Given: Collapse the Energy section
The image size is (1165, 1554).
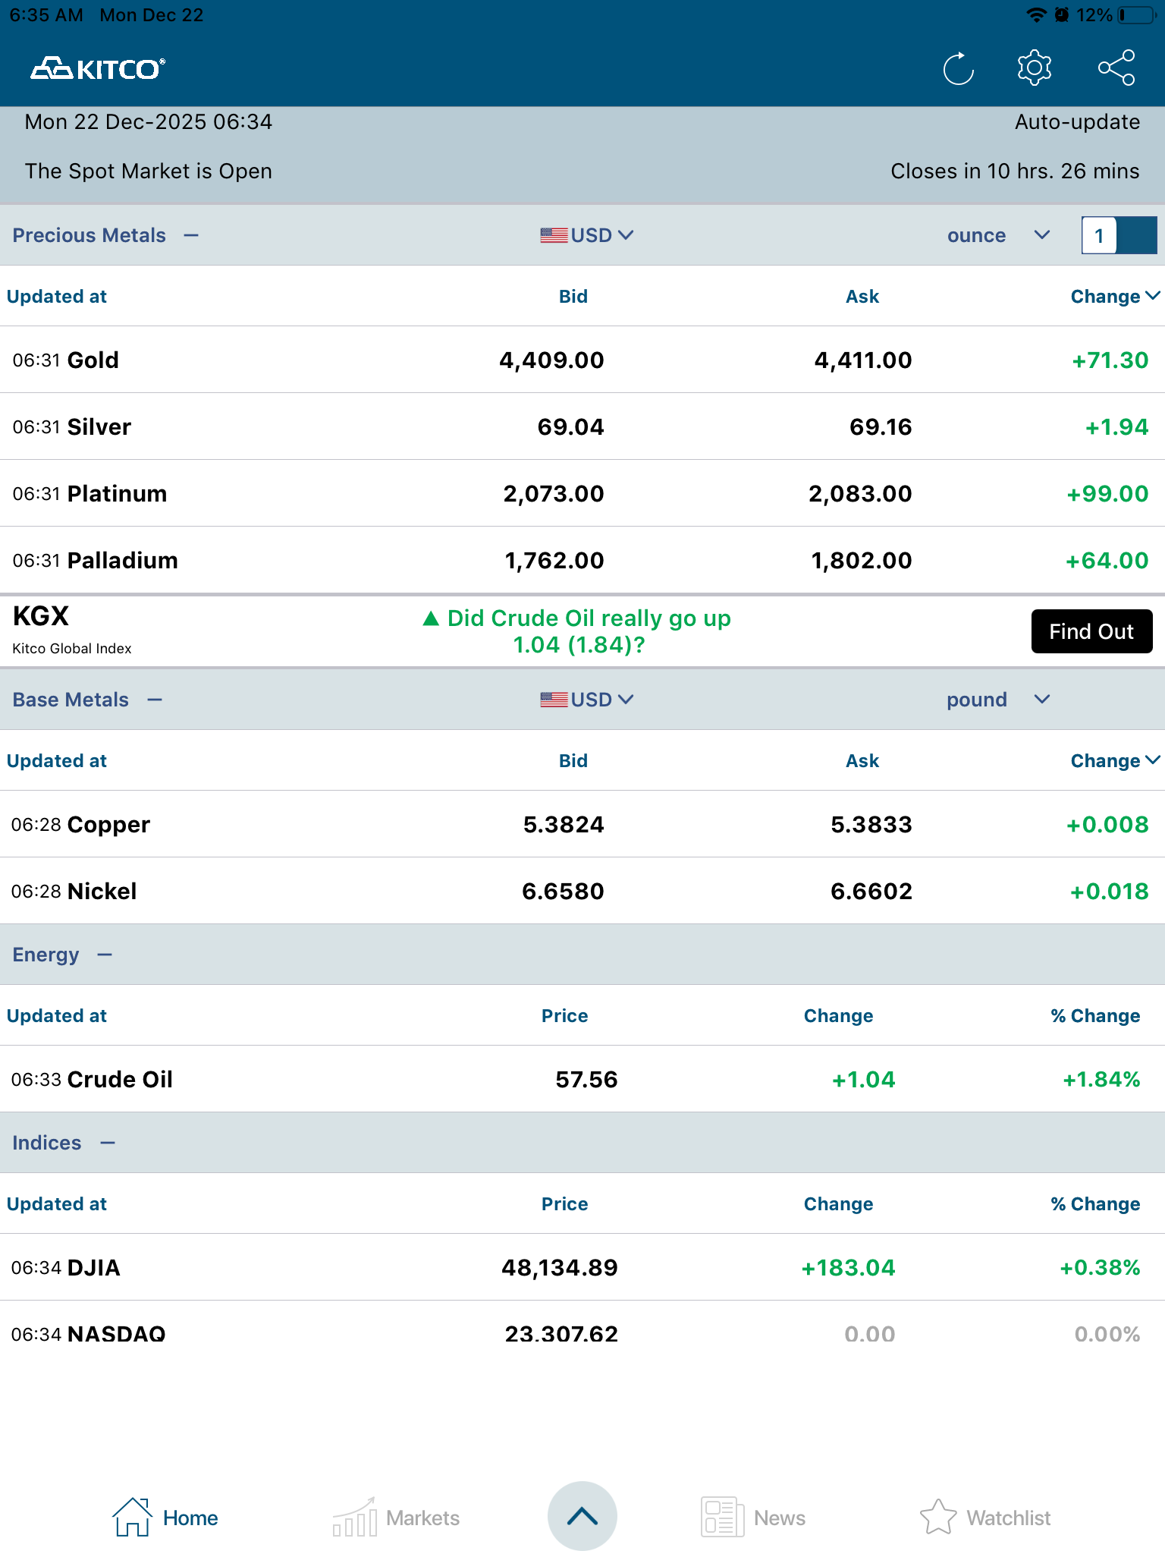Looking at the screenshot, I should pos(105,955).
